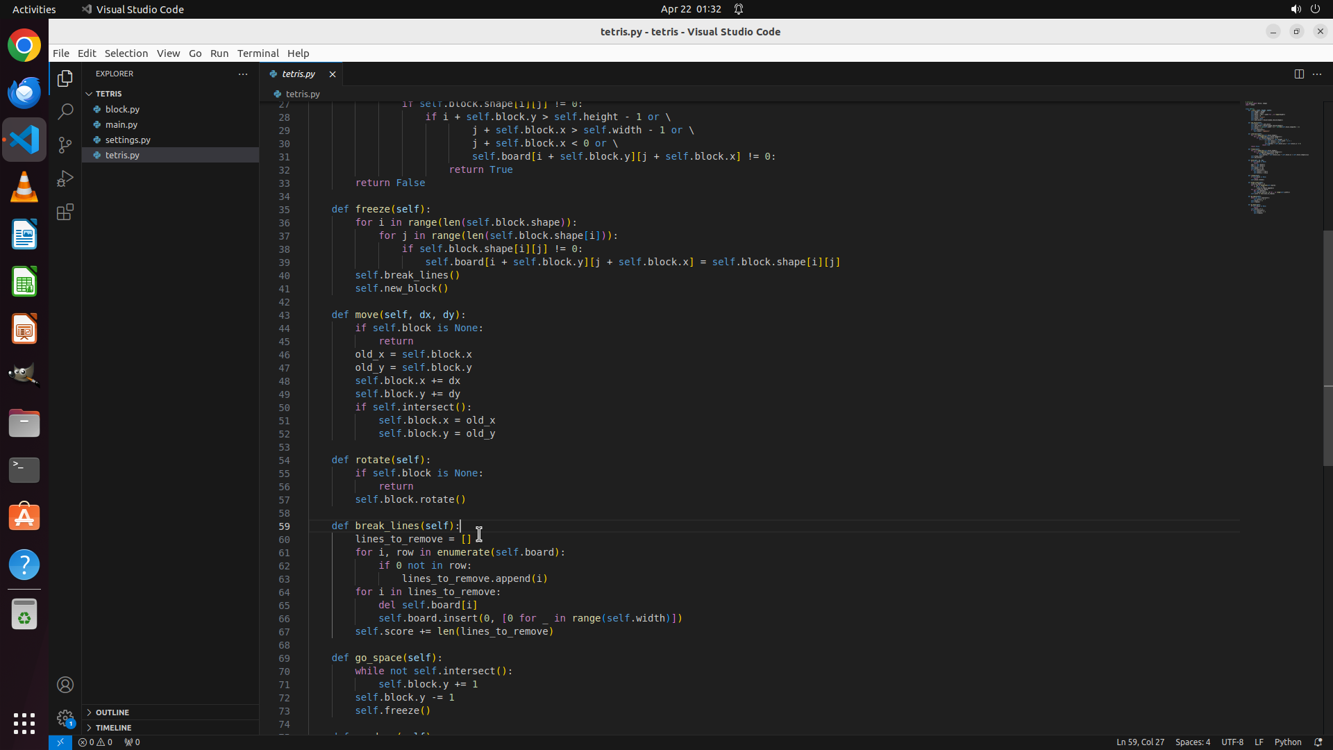Open remote window status bar button
This screenshot has width=1333, height=750.
click(x=60, y=742)
